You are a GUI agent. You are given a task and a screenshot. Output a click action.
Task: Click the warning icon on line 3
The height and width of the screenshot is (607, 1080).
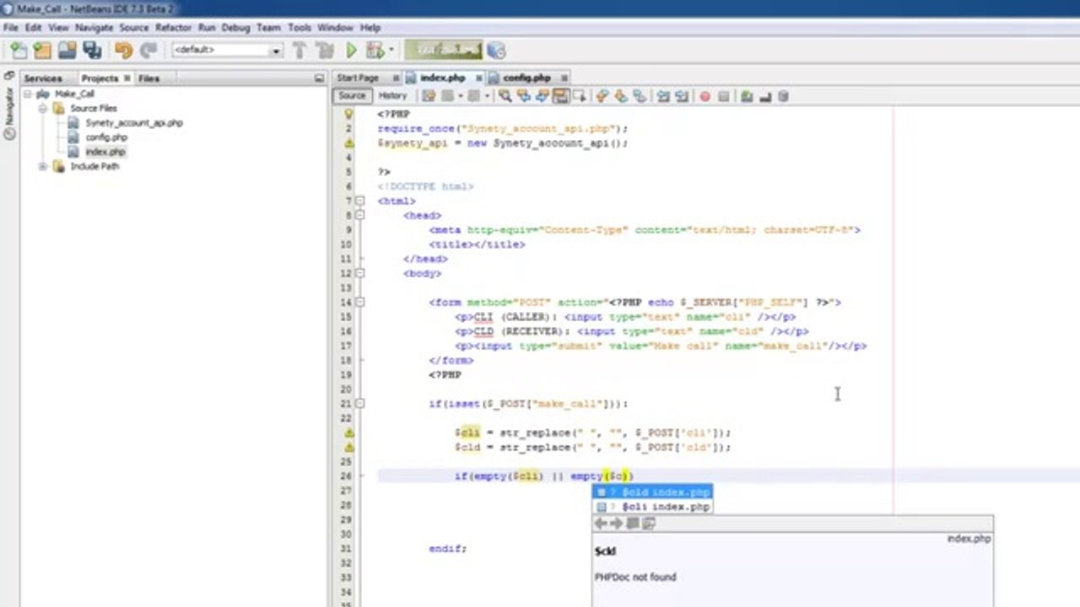click(x=348, y=143)
